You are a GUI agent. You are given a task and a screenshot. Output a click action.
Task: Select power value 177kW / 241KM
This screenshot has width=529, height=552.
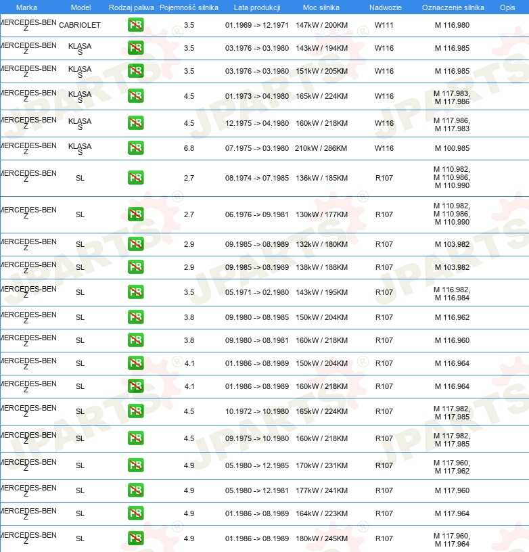[x=322, y=490]
